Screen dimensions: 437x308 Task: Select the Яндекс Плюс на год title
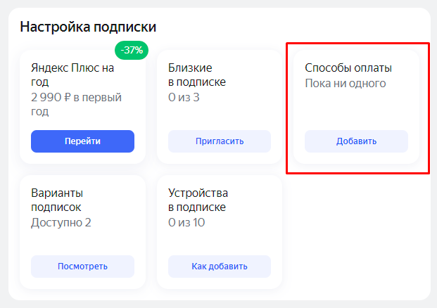tap(72, 75)
